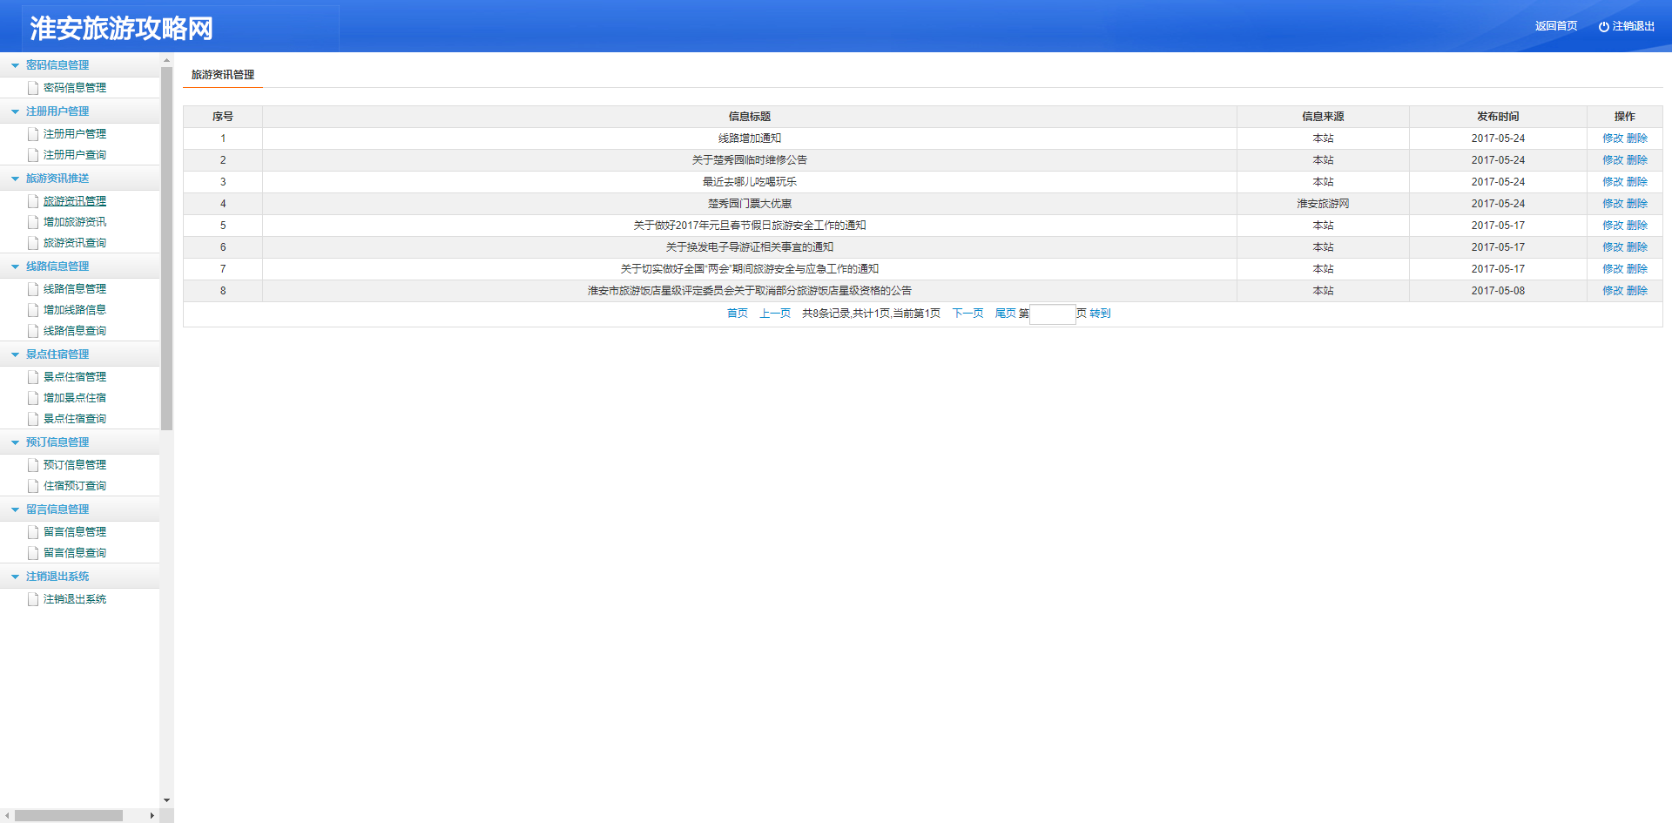This screenshot has height=823, width=1672.
Task: Collapse the 留言信息管理 section arrow
Action: point(15,509)
